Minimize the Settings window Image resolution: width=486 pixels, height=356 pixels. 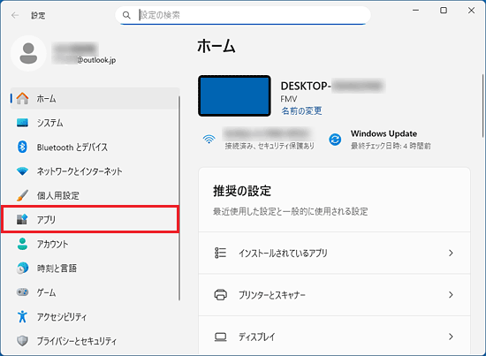[415, 11]
